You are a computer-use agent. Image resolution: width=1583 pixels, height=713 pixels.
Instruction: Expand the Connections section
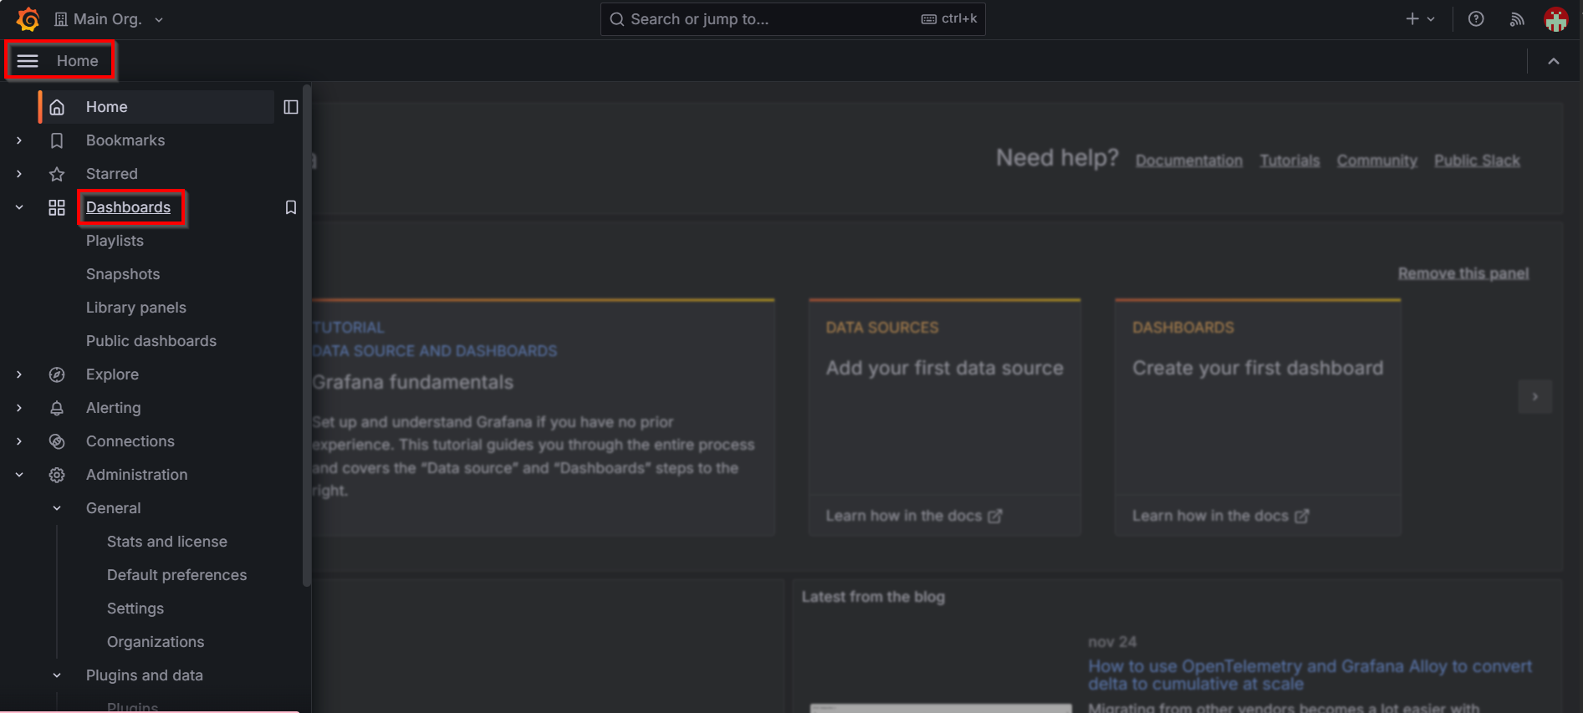[x=19, y=441]
